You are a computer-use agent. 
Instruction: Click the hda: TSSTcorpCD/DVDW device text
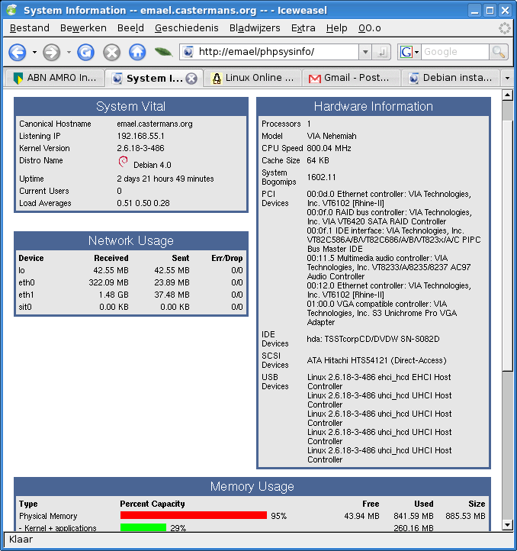[373, 339]
